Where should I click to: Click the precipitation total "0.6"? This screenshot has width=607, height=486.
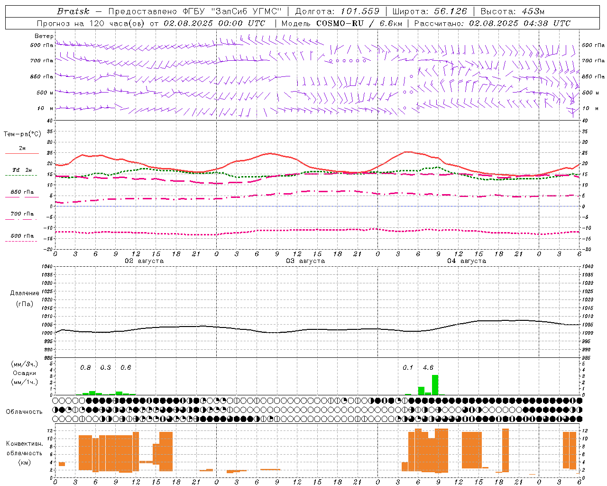(126, 368)
